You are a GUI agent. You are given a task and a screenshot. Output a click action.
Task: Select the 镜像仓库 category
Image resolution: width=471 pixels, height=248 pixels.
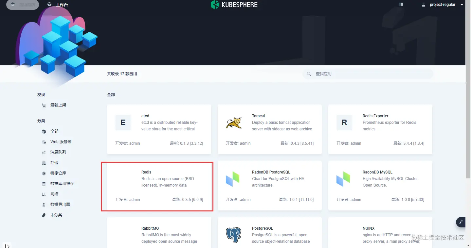tap(58, 173)
